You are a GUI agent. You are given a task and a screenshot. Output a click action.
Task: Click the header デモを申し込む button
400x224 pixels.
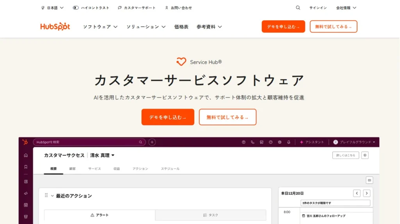(283, 27)
